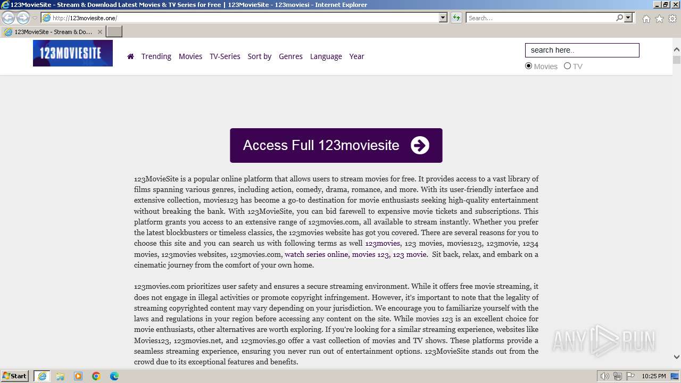
Task: Expand the Genres menu
Action: tap(290, 56)
